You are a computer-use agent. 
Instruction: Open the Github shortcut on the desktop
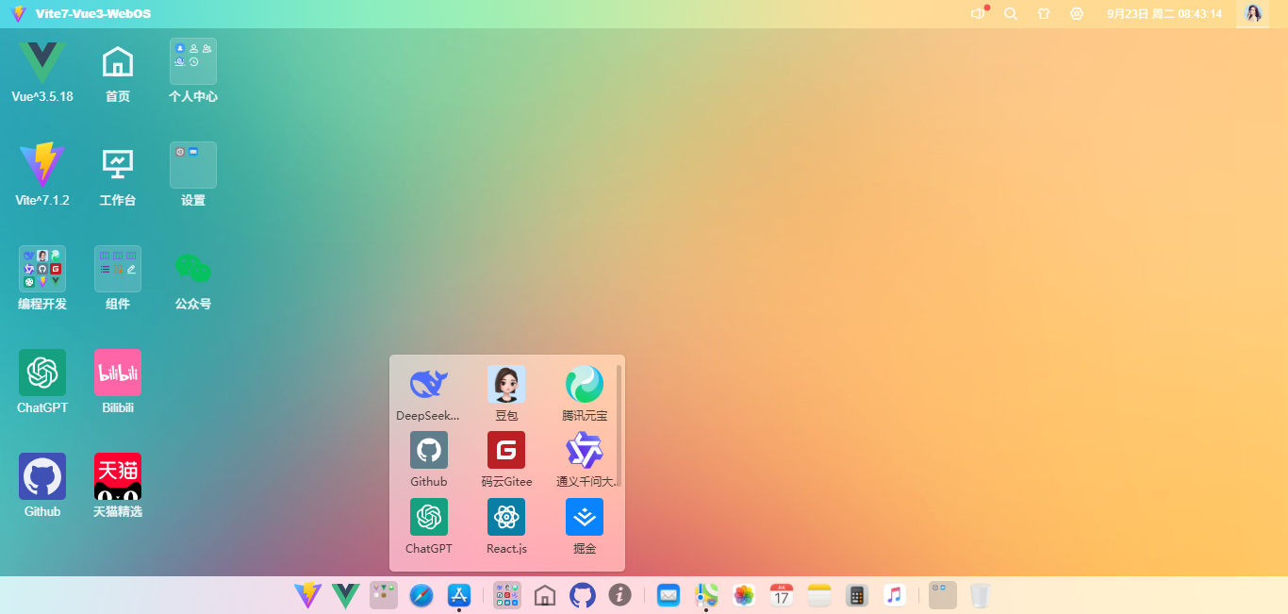coord(42,476)
